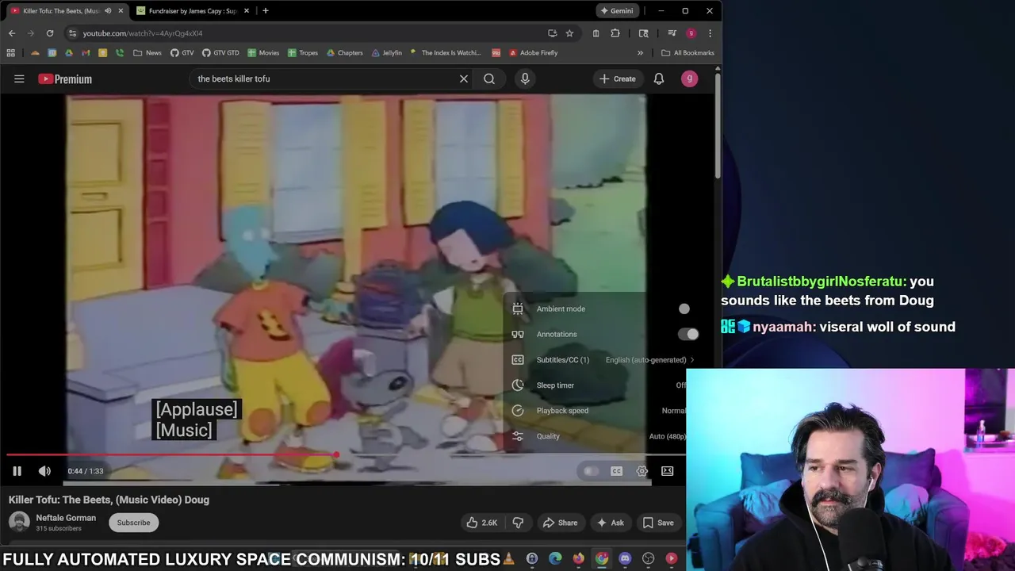Open the GTV GTD bookmark
1015x571 pixels.
[x=220, y=53]
